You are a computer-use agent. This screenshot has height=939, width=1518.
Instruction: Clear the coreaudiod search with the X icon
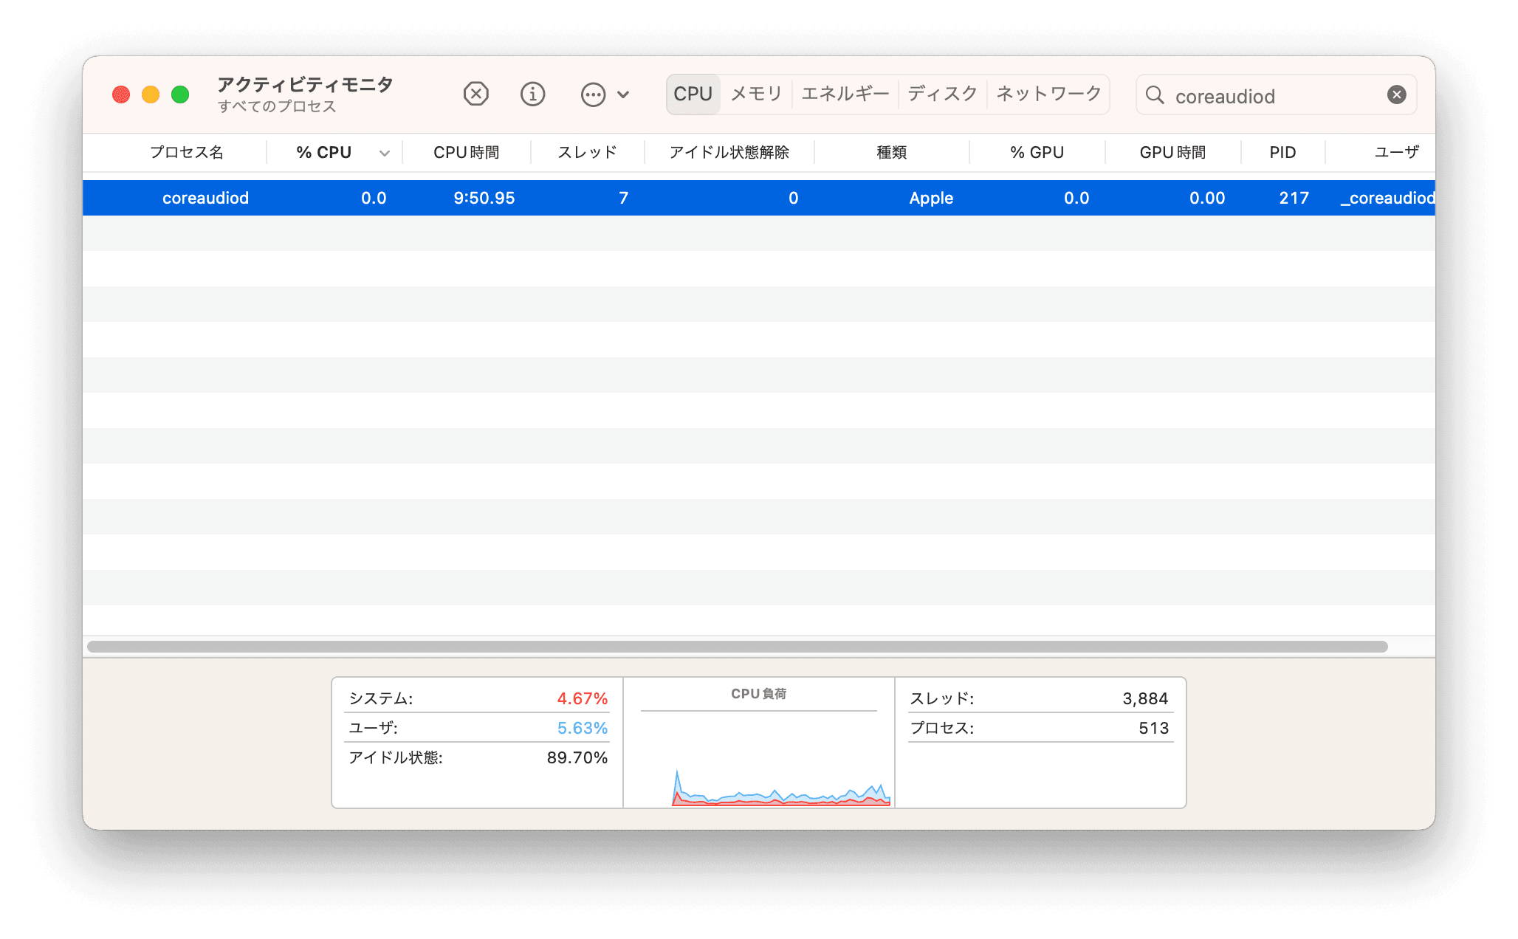click(1396, 94)
